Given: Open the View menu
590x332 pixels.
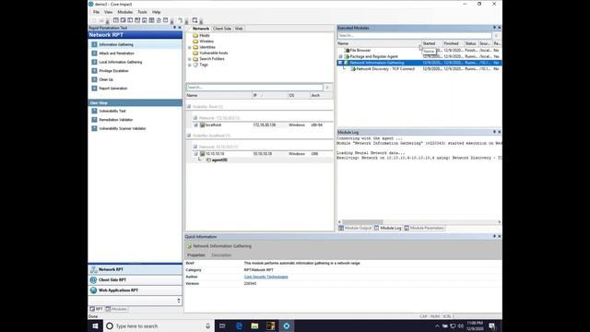Looking at the screenshot, I should click(x=109, y=12).
